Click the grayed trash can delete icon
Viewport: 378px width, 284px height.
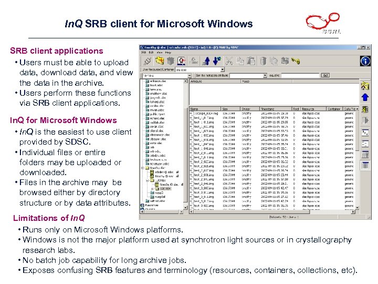coord(263,61)
